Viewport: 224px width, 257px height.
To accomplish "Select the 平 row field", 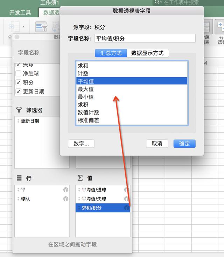I will pos(23,190).
